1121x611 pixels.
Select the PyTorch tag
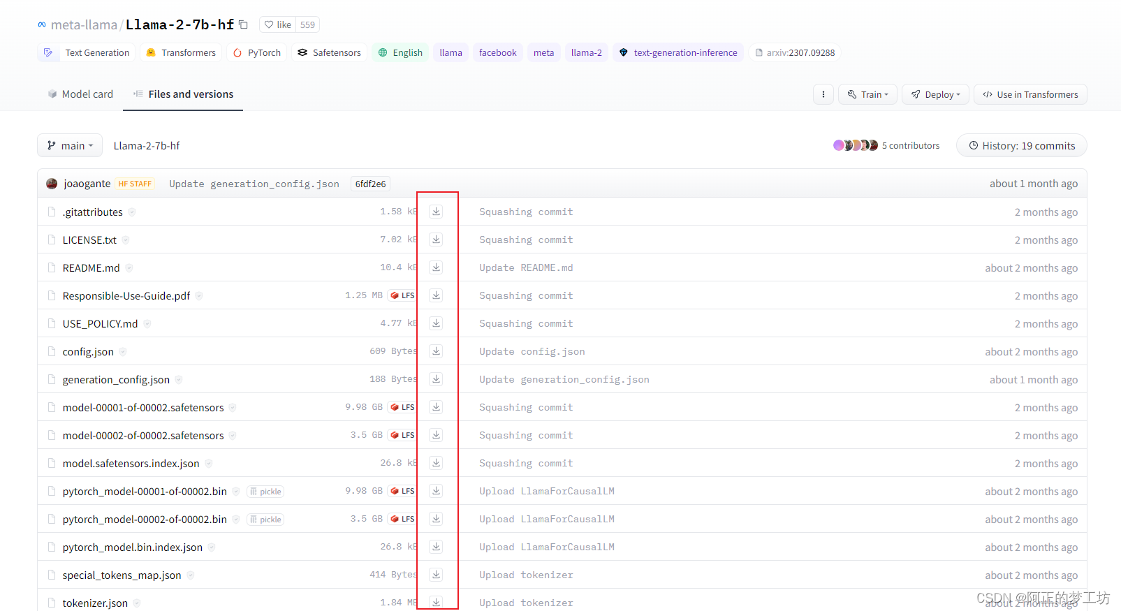coord(256,52)
